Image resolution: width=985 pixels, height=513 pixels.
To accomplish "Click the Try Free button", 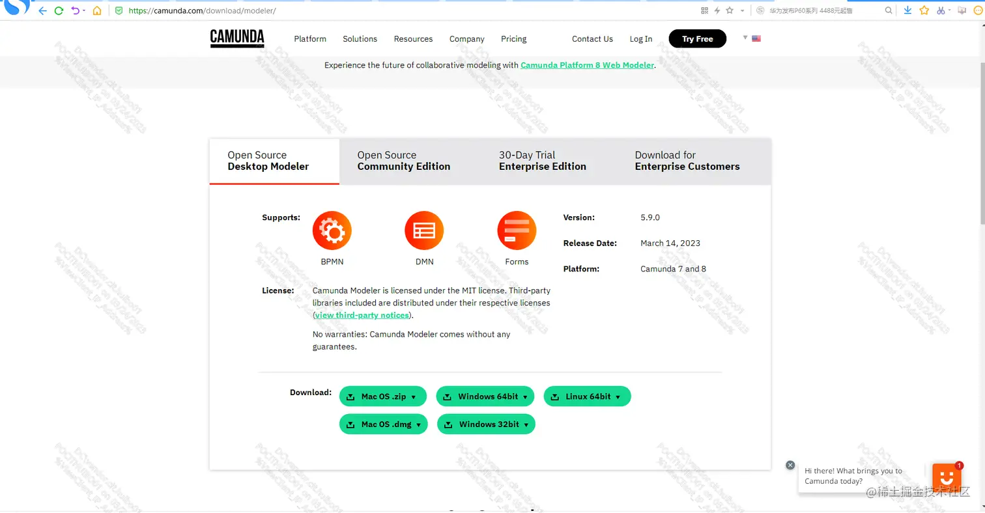I will tap(698, 39).
